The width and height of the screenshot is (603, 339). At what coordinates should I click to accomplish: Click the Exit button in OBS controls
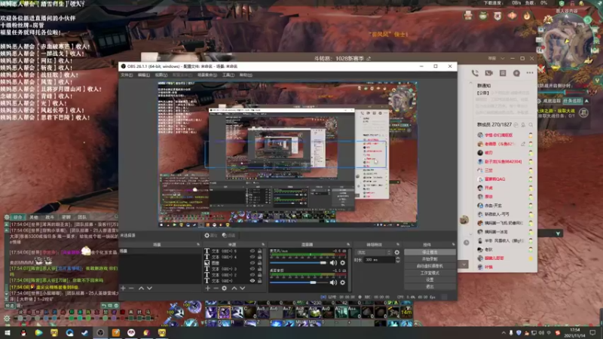point(430,287)
